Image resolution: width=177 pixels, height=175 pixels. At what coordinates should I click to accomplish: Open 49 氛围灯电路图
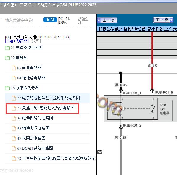31,138
